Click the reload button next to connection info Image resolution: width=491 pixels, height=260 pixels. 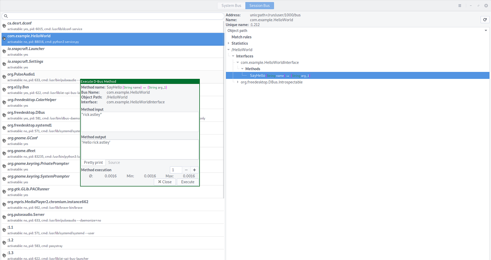point(485,20)
